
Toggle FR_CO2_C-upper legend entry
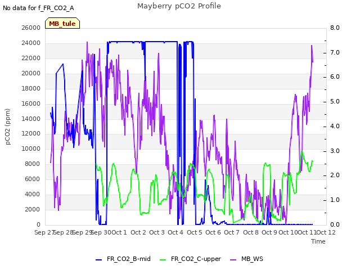[190, 259]
